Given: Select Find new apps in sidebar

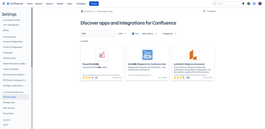Looking at the screenshot, I should click(15, 97).
